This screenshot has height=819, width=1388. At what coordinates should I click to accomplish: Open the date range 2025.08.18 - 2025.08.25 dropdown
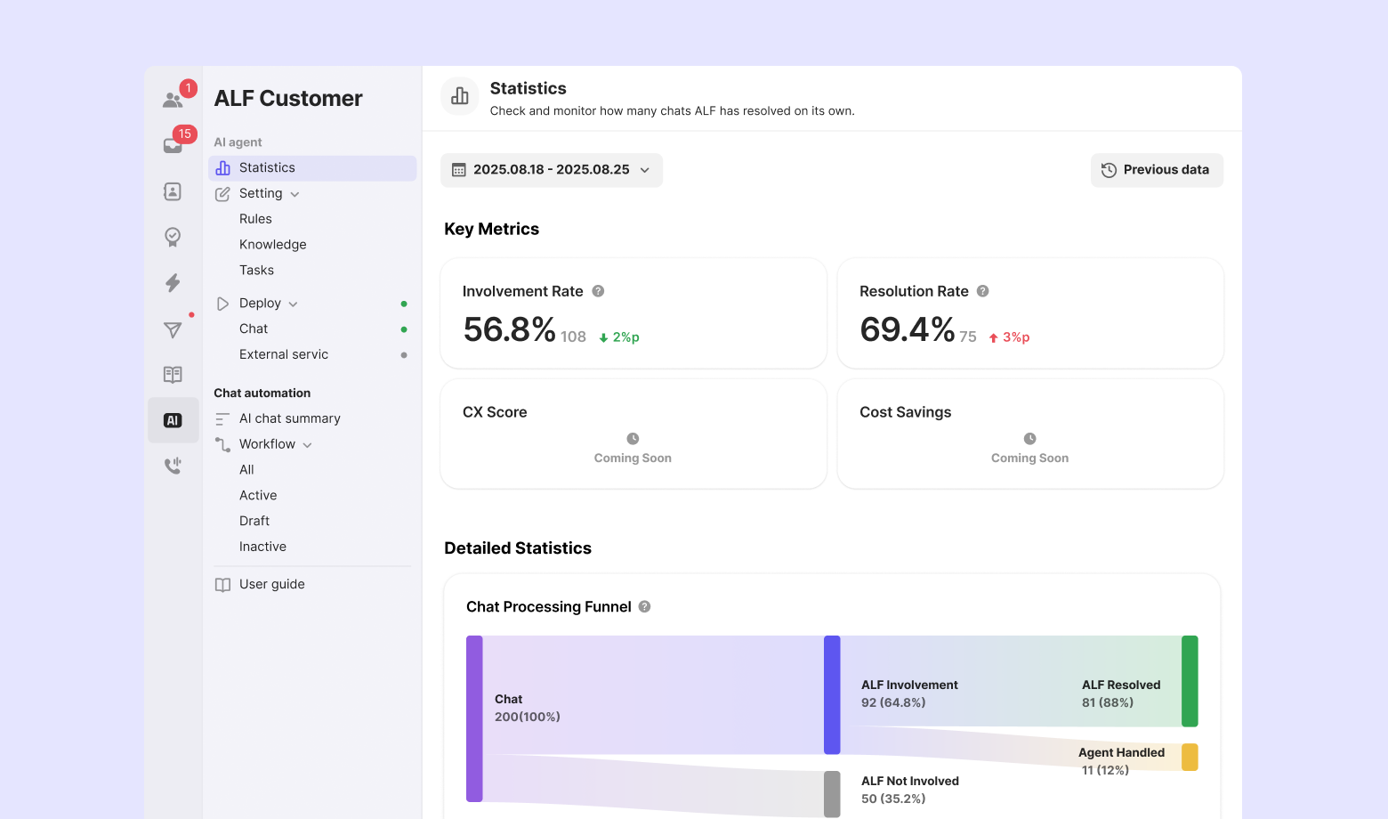click(552, 170)
